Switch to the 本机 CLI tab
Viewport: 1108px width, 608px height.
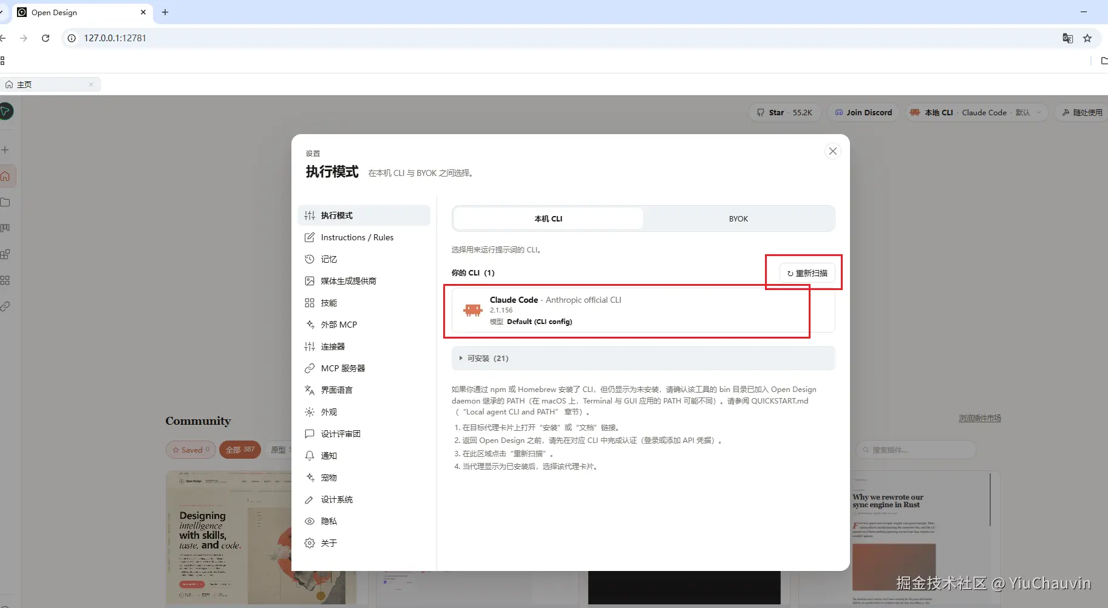coord(548,218)
